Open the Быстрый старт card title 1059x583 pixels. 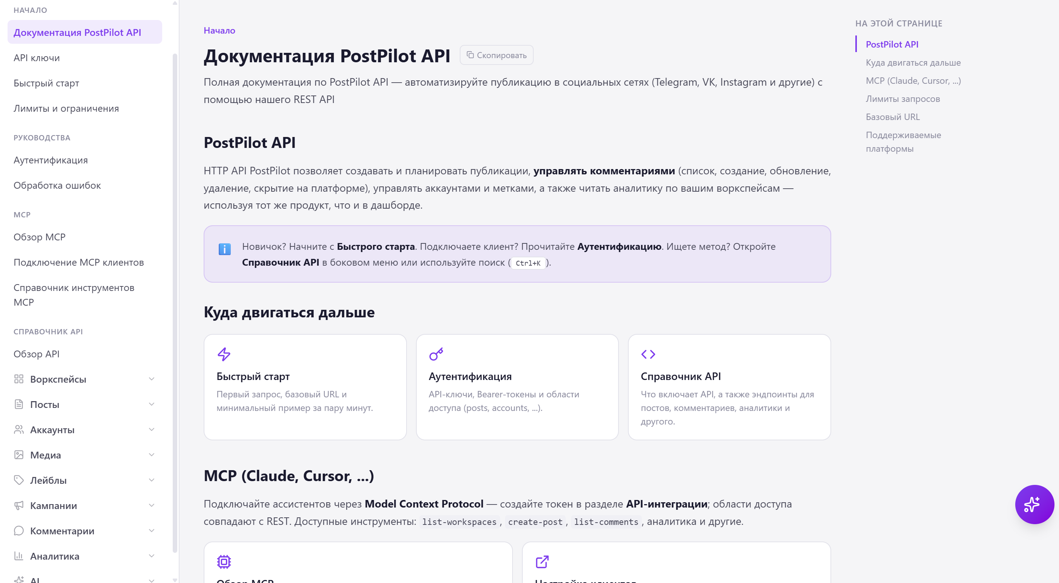pos(253,376)
